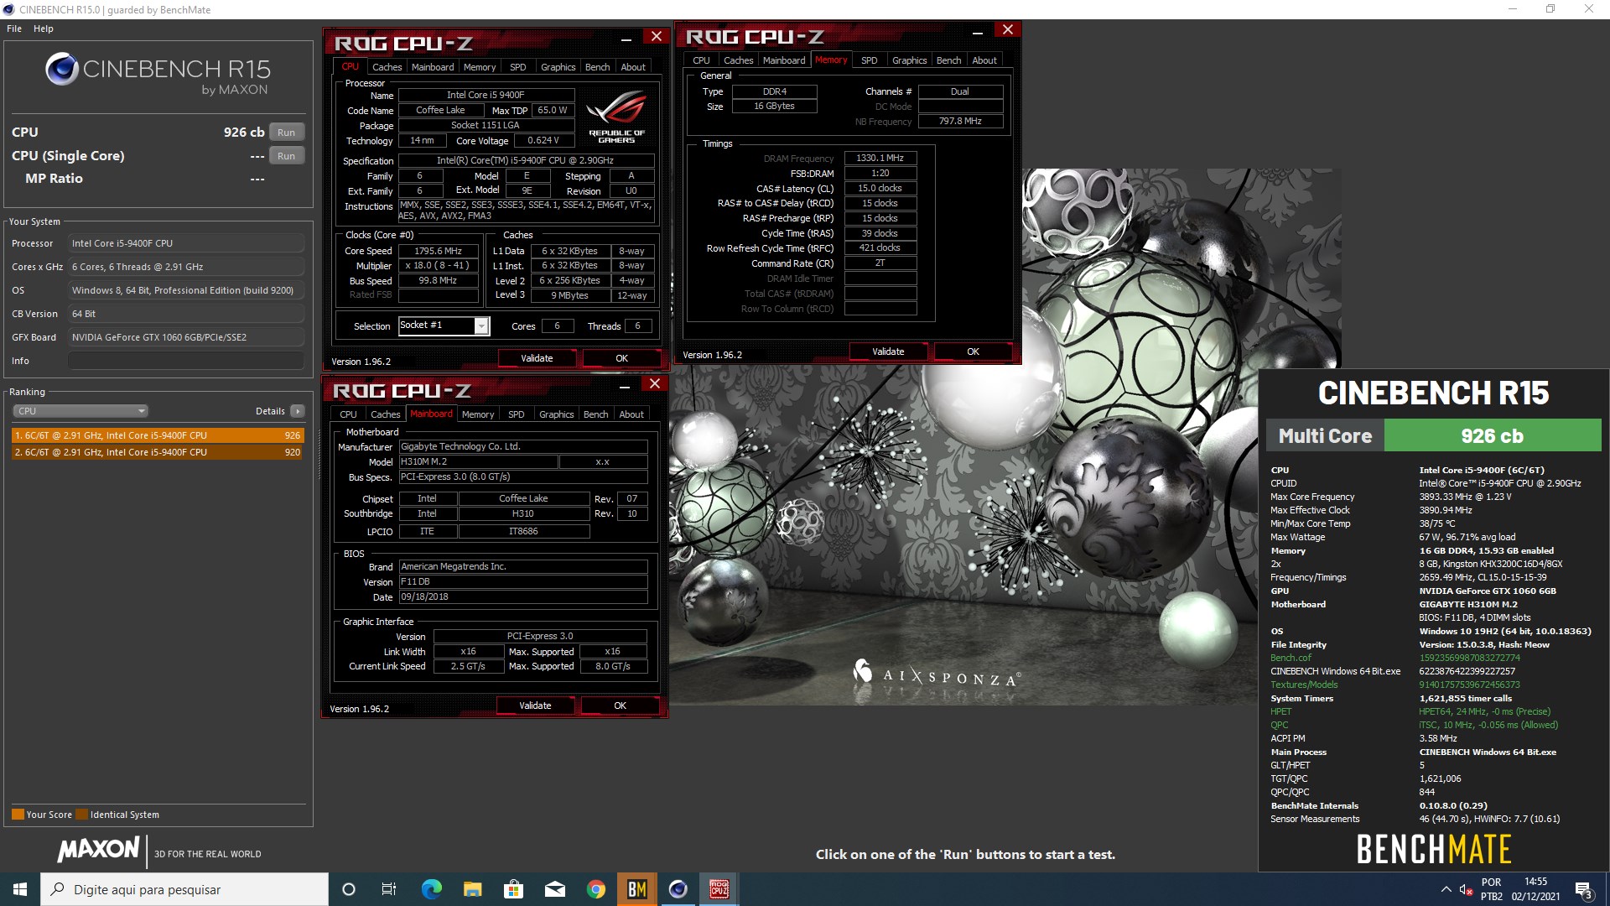Screen dimensions: 1610x906
Task: Open Mainboard tab in top-left CPU-Z window
Action: [433, 67]
